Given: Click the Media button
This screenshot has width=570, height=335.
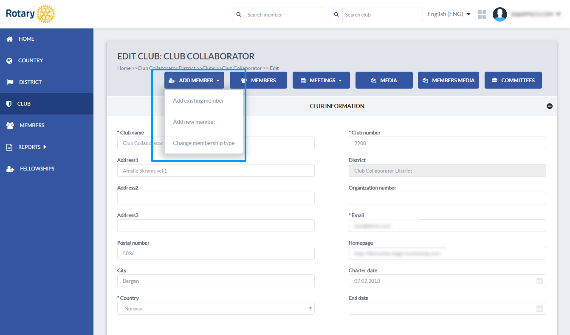Looking at the screenshot, I should [384, 80].
